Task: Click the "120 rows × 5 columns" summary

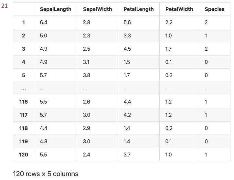Action: click(x=46, y=174)
